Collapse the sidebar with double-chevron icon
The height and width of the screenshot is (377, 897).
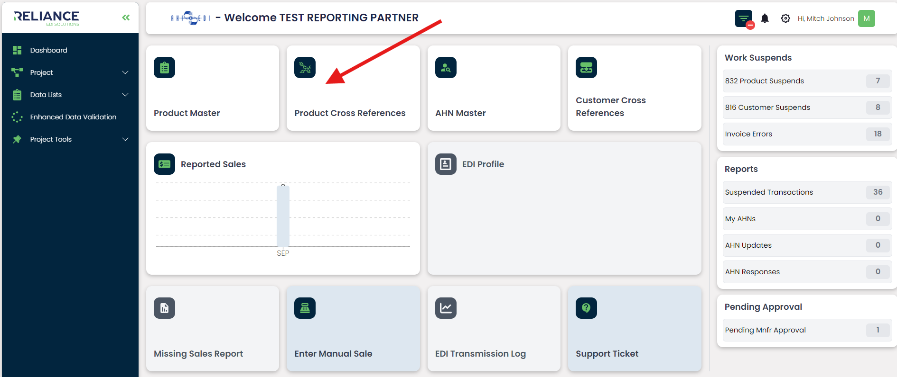tap(126, 18)
